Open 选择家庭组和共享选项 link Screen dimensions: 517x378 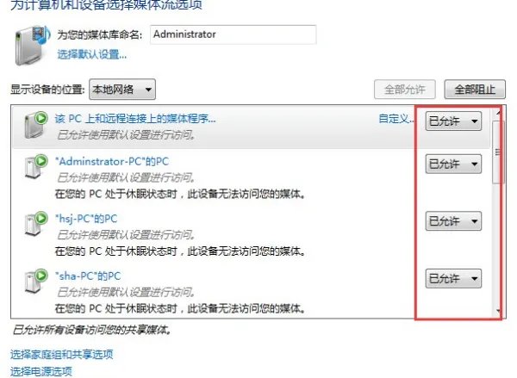tap(62, 354)
